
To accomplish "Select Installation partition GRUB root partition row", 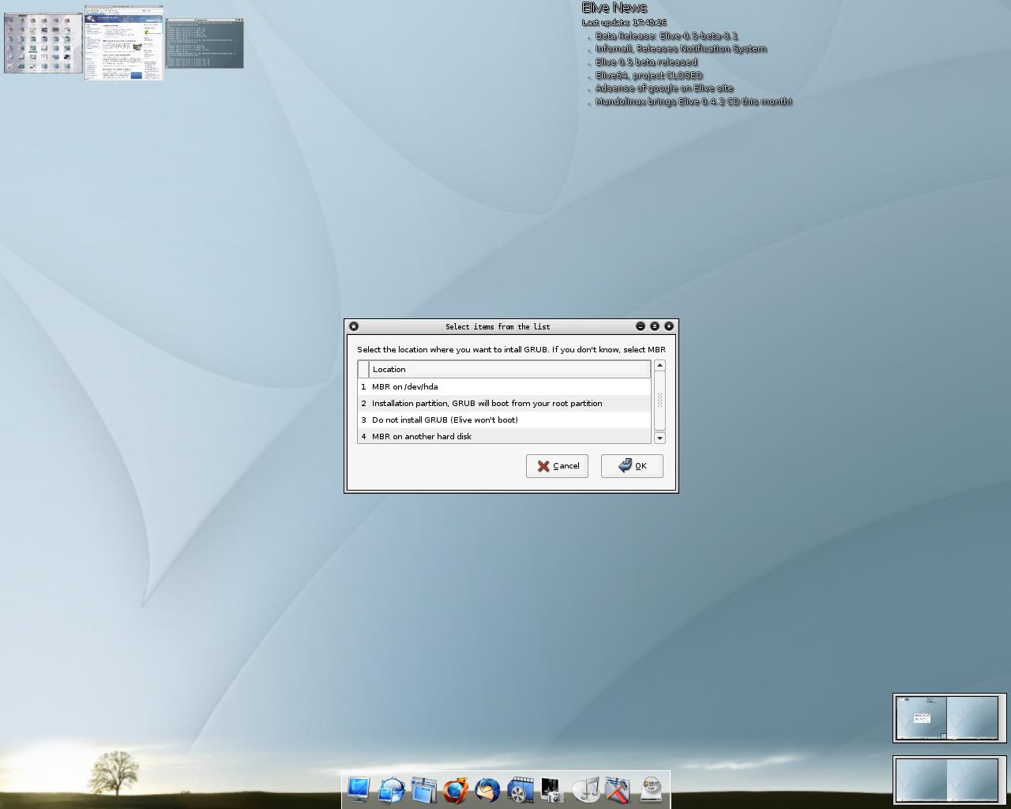I will coord(504,403).
